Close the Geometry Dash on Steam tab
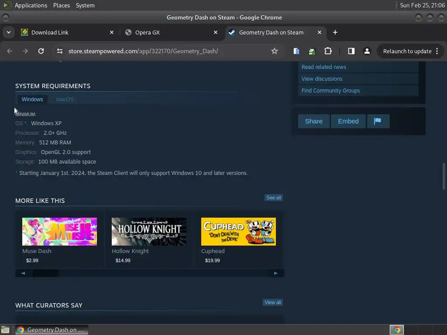Image resolution: width=447 pixels, height=335 pixels. coord(319,32)
